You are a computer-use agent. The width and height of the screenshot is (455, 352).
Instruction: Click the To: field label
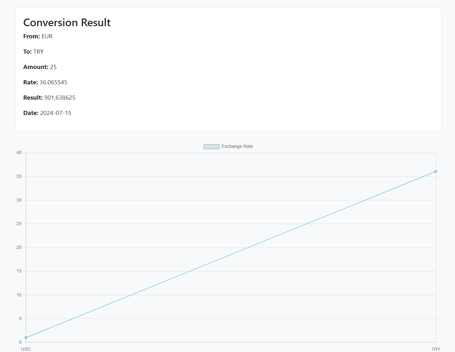pos(27,51)
